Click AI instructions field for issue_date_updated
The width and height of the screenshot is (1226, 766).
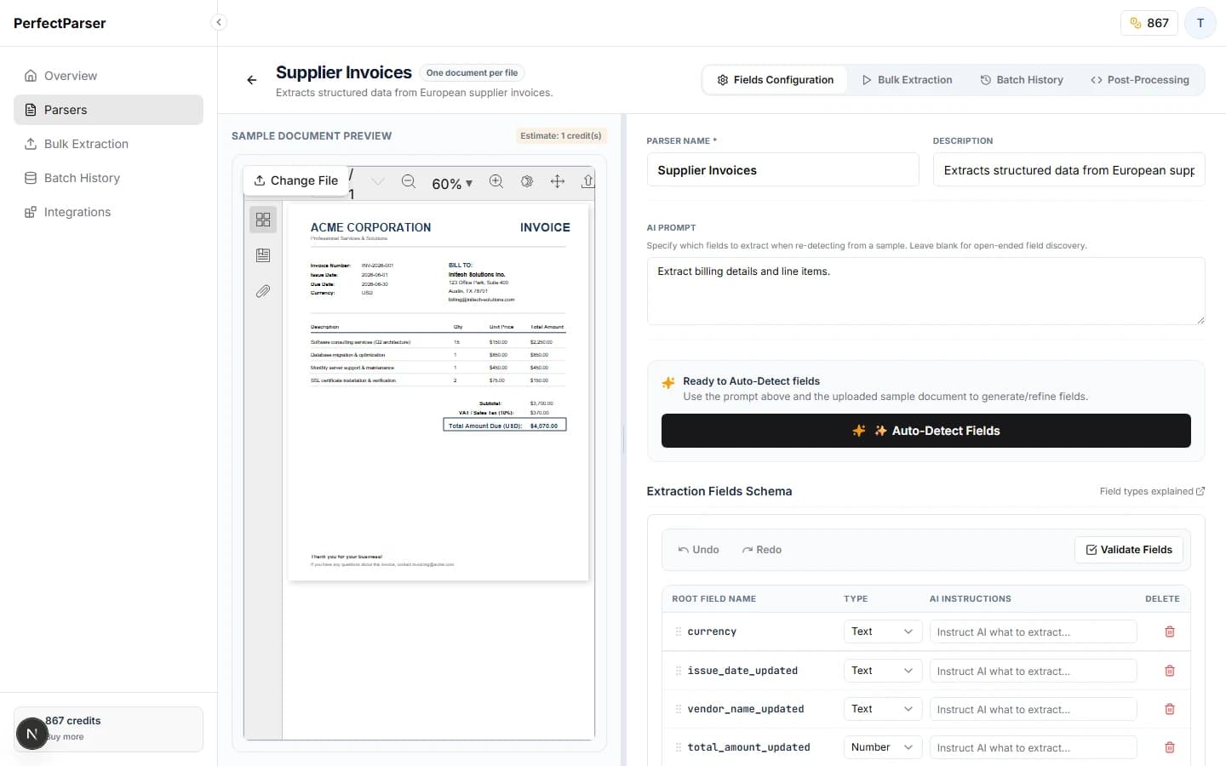[1033, 671]
